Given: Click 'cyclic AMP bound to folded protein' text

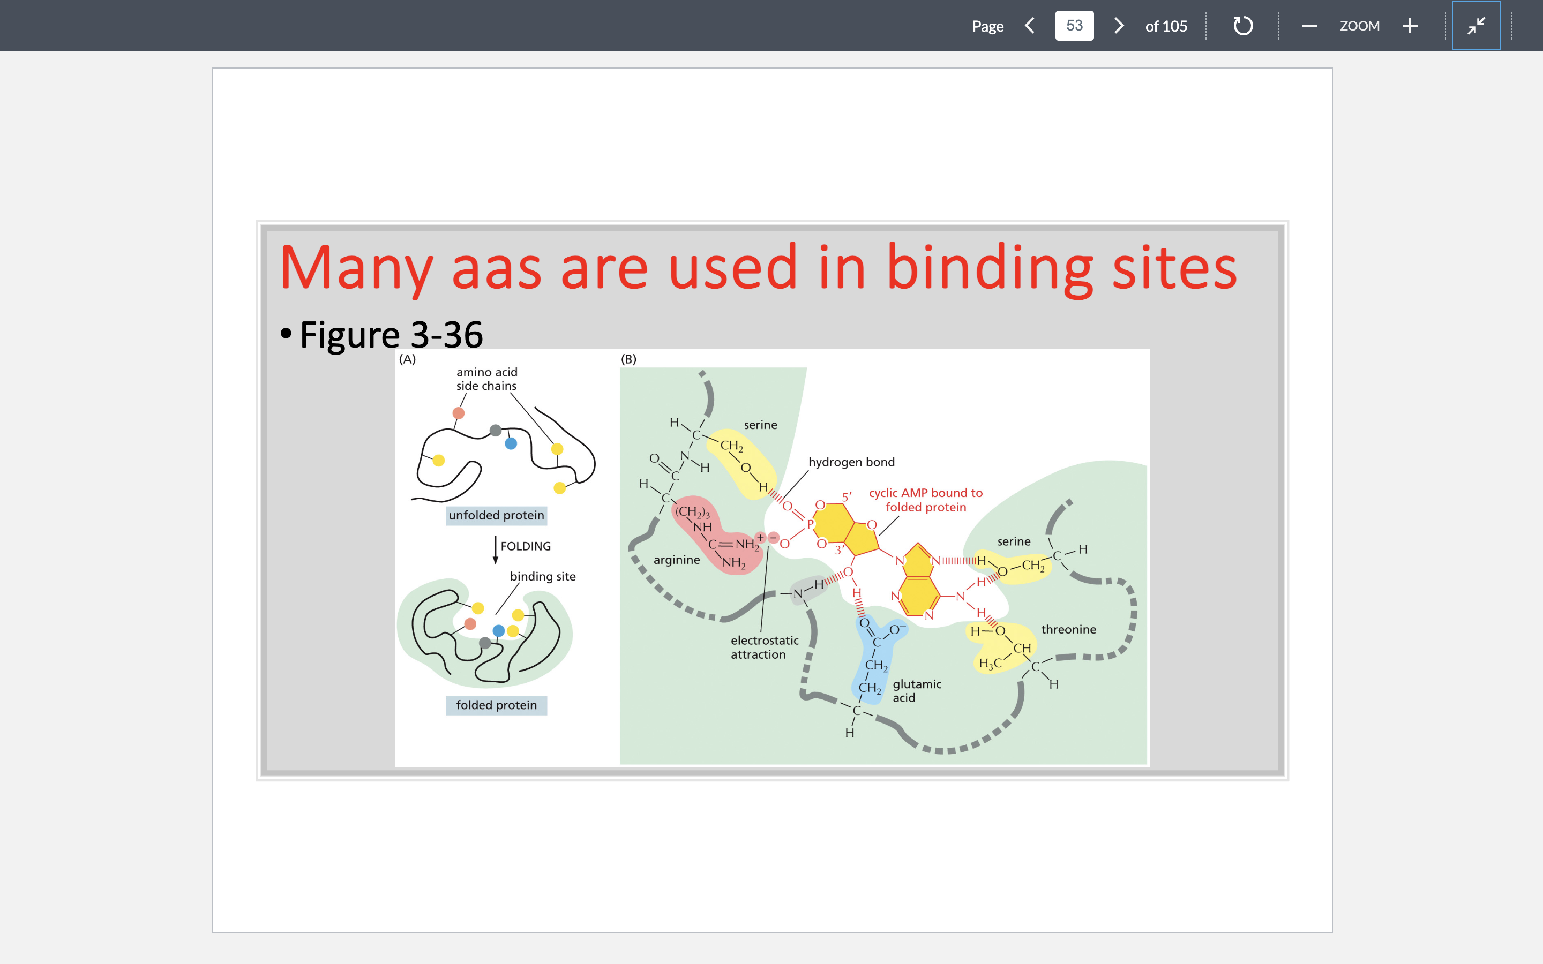Looking at the screenshot, I should point(925,500).
